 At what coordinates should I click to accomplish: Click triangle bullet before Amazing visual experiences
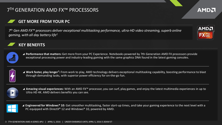tap(24, 89)
